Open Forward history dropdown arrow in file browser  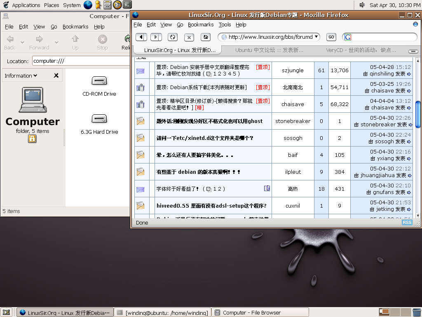(56, 43)
